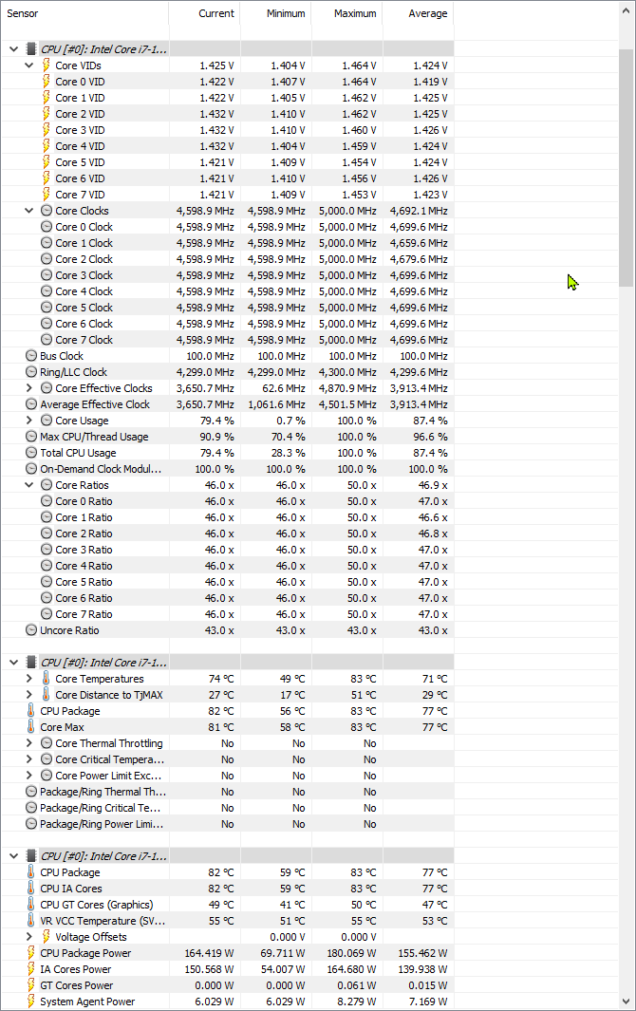Image resolution: width=636 pixels, height=1011 pixels.
Task: Select the Ring/LLC Clock row
Action: (74, 372)
